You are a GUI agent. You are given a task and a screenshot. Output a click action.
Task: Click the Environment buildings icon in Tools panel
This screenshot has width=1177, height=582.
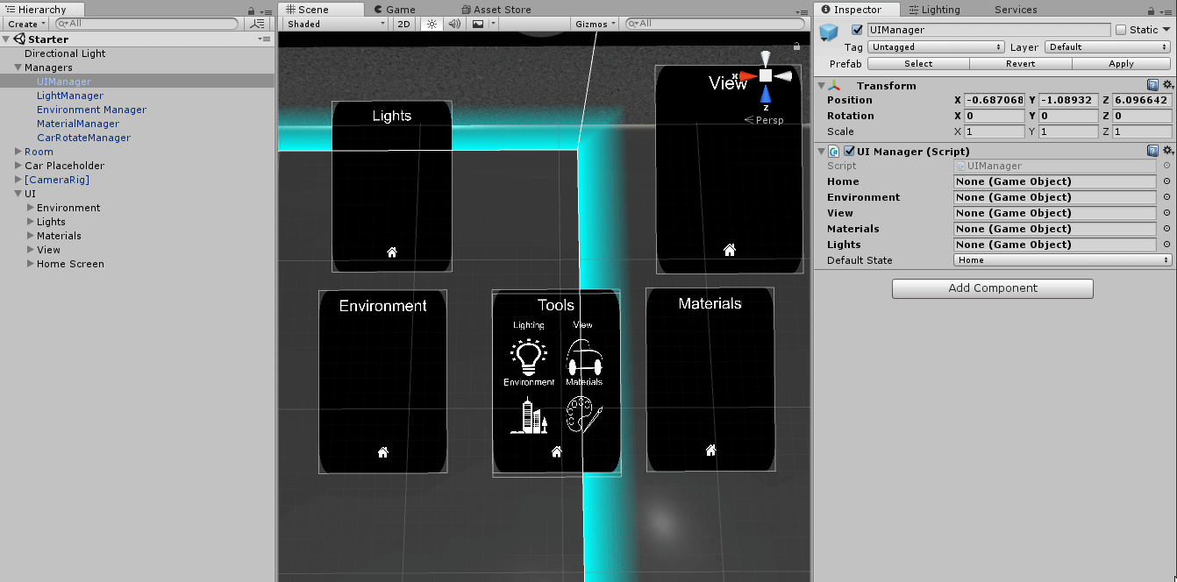[x=529, y=415]
